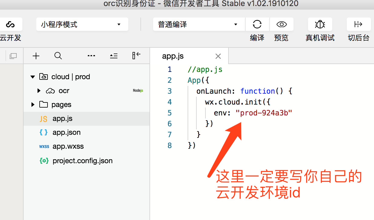Click the env: key on line 5
This screenshot has width=374, height=220.
click(x=223, y=113)
